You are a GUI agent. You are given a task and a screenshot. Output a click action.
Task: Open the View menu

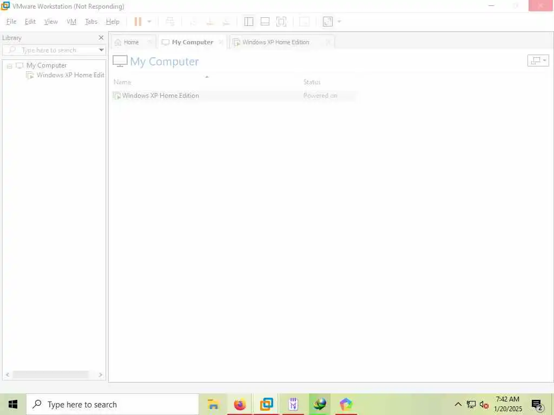pos(51,22)
